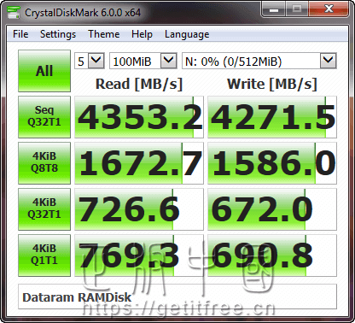This screenshot has height=323, width=355.
Task: Click the 4KiB Q8T8 read result 1672.7
Action: pyautogui.click(x=139, y=163)
